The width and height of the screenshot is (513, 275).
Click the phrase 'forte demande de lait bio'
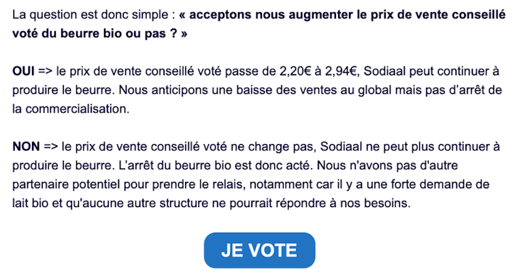(251, 194)
